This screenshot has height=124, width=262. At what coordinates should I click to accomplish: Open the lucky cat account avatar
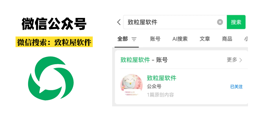pos(131,85)
